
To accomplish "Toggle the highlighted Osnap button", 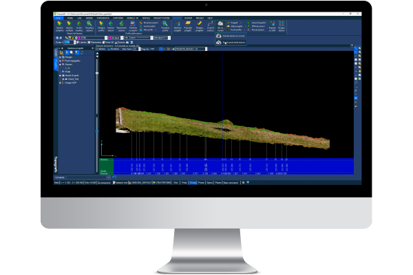I will click(193, 182).
